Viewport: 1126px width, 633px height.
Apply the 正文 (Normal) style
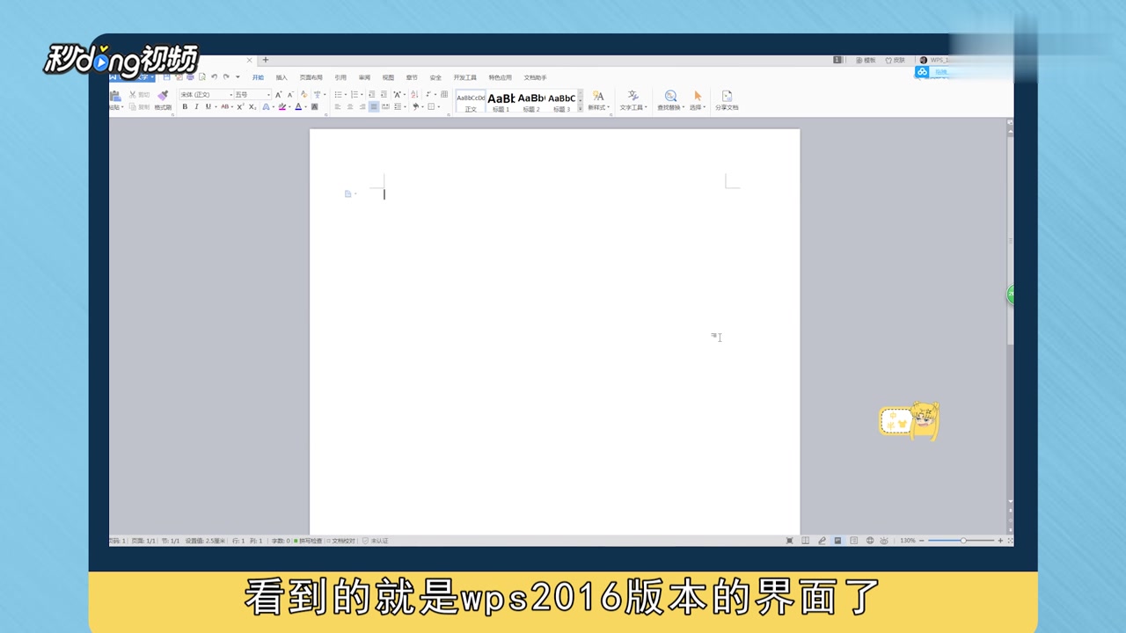471,101
